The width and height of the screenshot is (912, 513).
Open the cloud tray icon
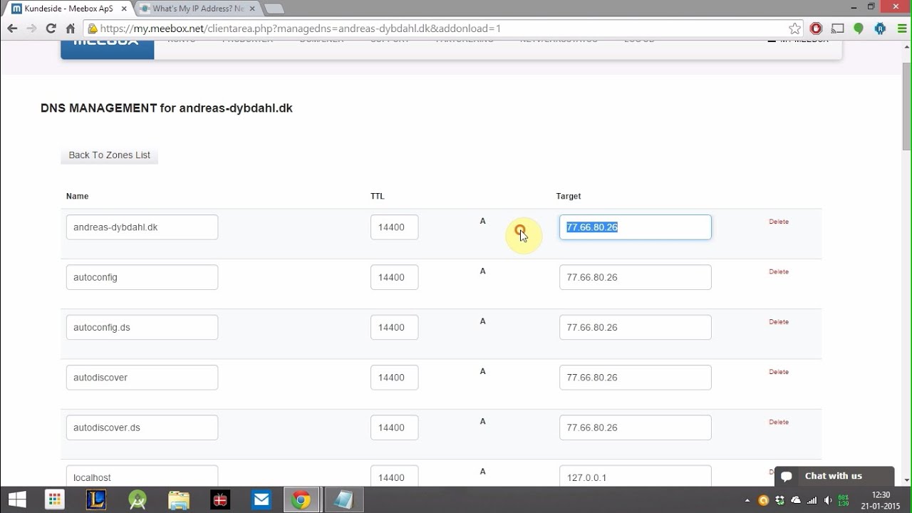(x=796, y=500)
